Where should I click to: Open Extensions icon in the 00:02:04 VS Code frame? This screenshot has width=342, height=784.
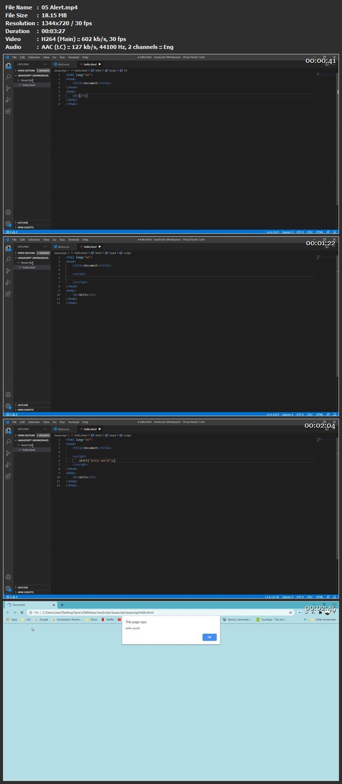point(8,476)
